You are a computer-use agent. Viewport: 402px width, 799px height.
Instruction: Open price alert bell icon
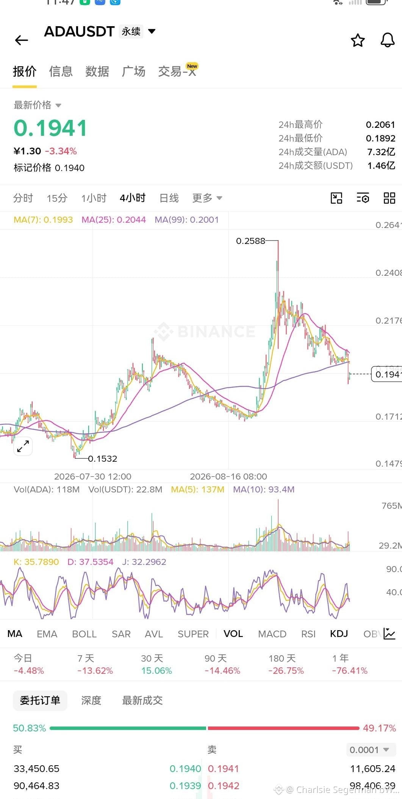point(387,40)
